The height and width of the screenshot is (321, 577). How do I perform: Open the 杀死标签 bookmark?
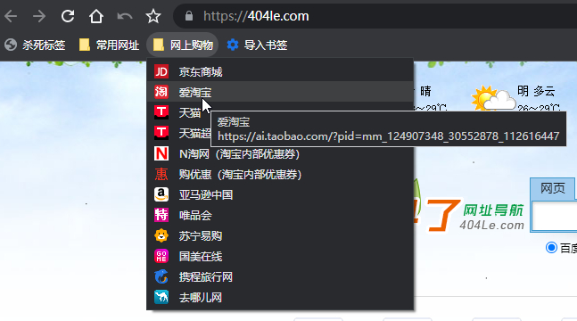coord(35,45)
